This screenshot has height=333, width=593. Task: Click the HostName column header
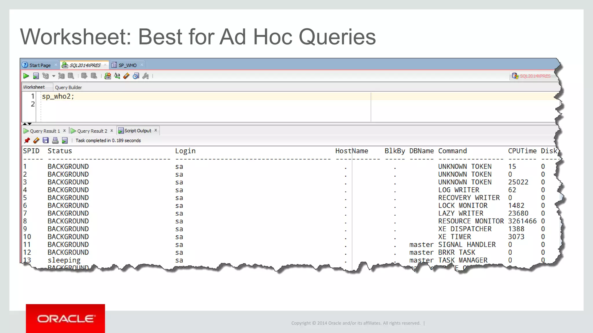[x=352, y=151]
